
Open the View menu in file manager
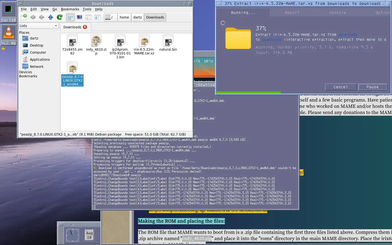coord(45,9)
